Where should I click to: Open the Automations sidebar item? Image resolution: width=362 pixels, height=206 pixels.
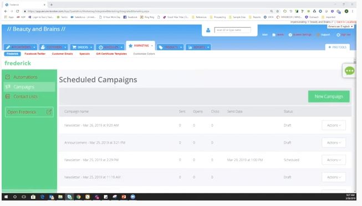coord(29,77)
